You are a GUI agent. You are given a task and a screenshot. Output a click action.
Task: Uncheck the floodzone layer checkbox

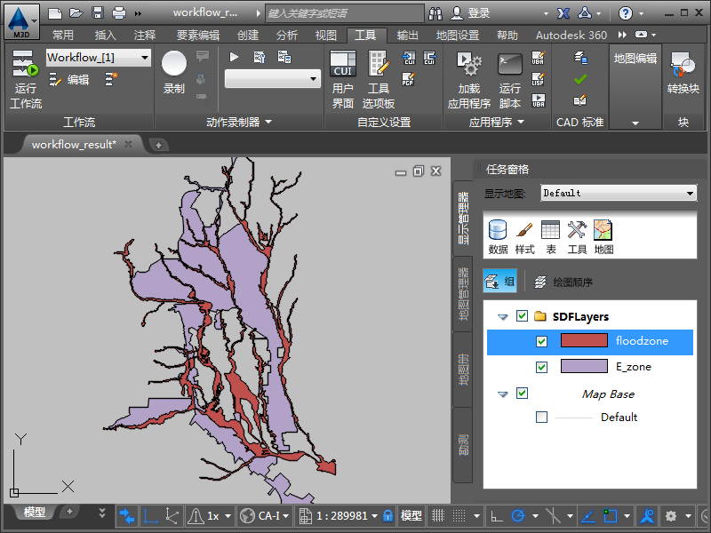pyautogui.click(x=542, y=341)
